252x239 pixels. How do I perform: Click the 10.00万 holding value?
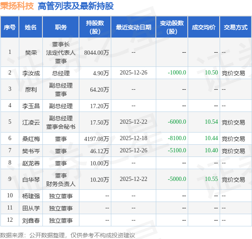100,163
